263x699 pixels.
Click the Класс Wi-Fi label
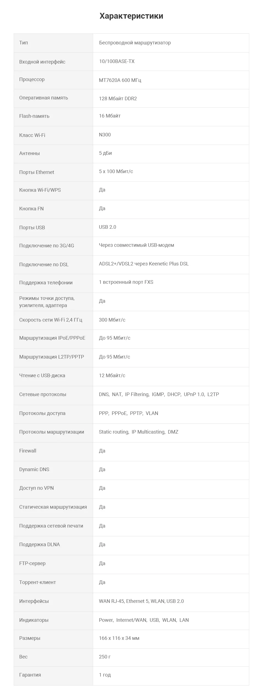click(x=32, y=135)
